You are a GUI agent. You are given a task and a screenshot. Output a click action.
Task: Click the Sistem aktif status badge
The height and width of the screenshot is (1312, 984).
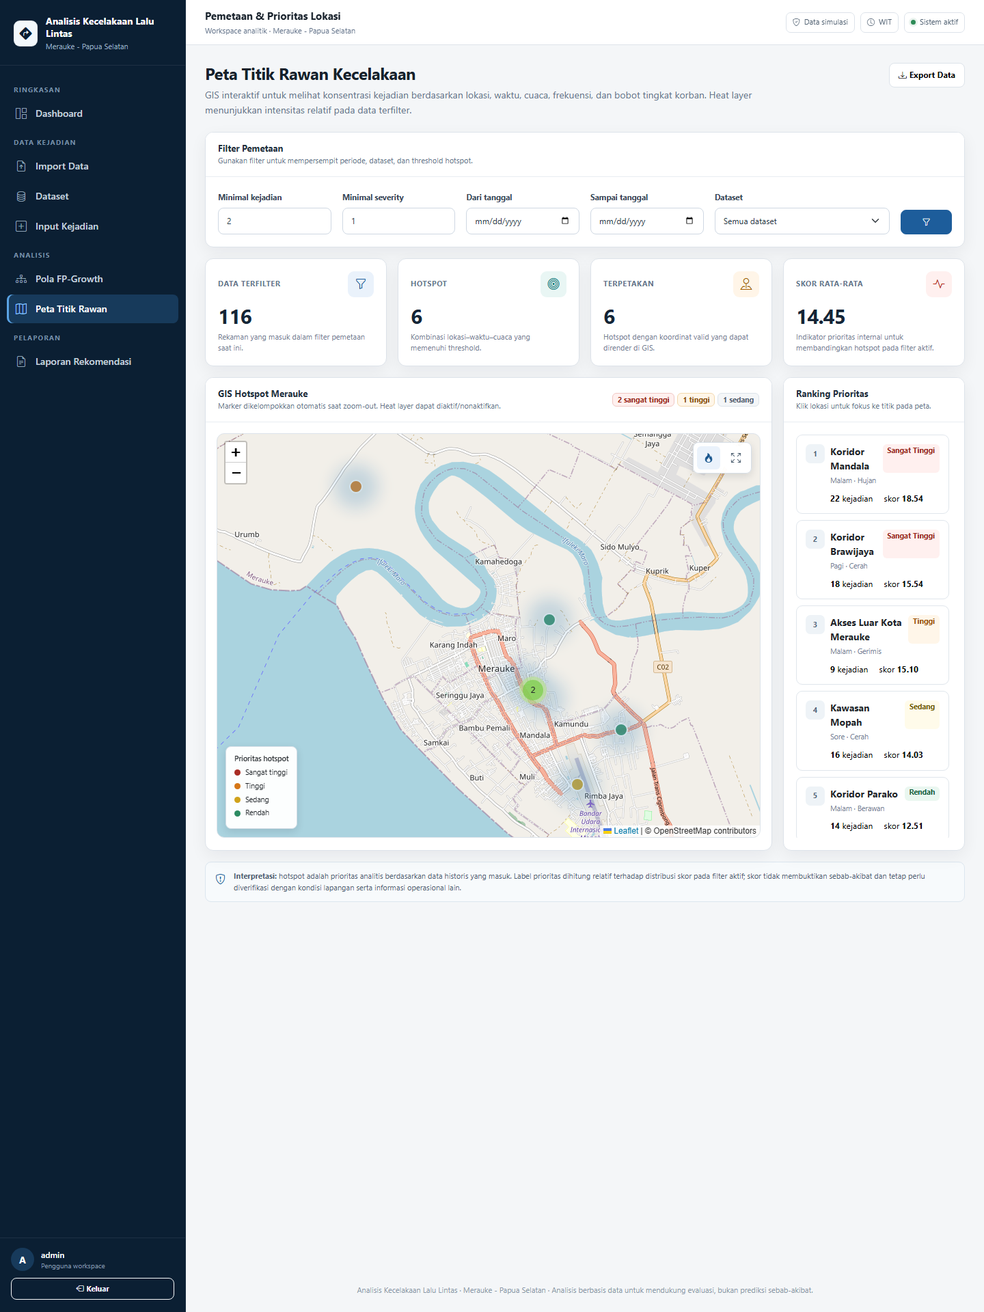934,22
